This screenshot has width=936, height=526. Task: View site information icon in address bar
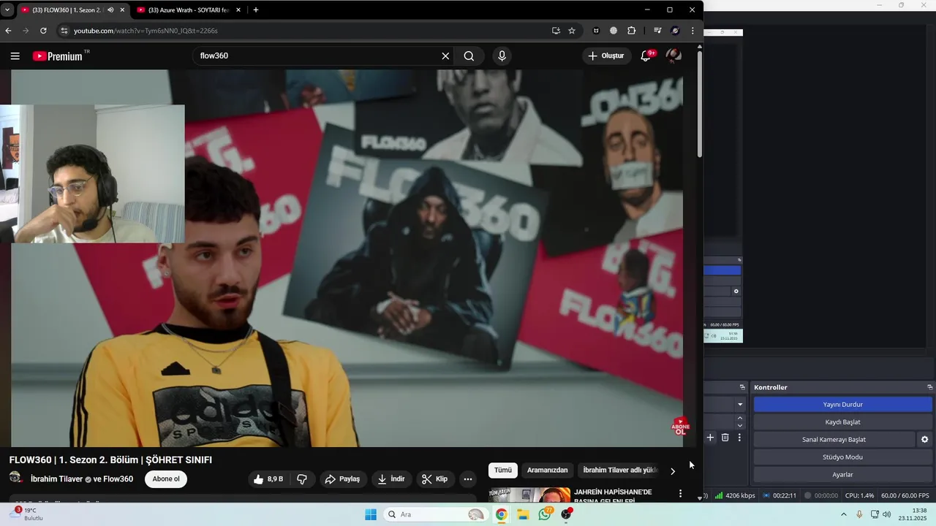click(x=64, y=31)
